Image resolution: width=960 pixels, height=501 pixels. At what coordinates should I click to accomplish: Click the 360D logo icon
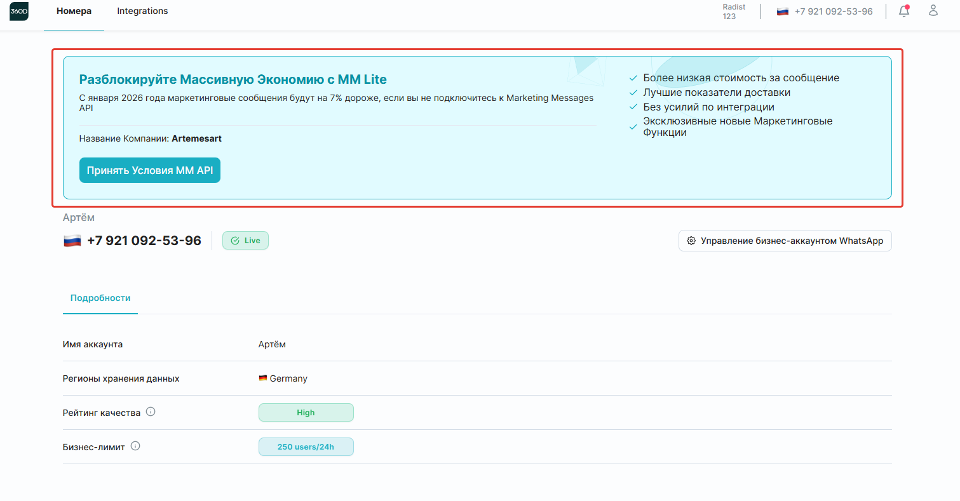(x=19, y=11)
